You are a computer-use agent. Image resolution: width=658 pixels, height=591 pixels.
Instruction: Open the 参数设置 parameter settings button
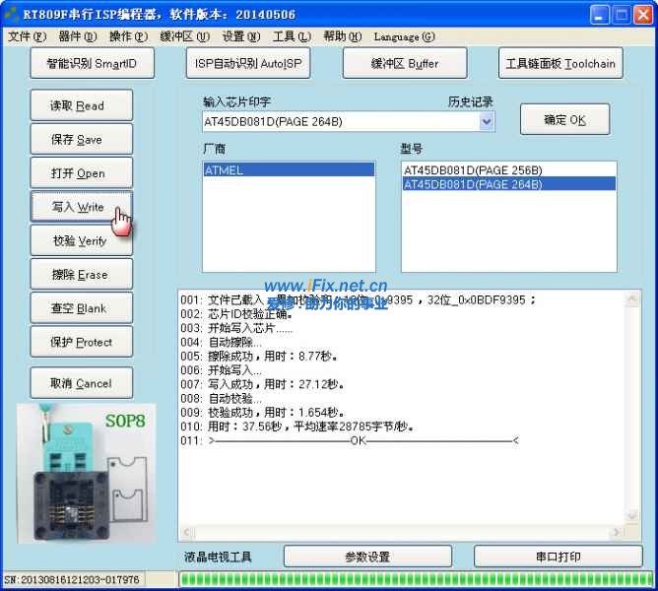(x=366, y=557)
